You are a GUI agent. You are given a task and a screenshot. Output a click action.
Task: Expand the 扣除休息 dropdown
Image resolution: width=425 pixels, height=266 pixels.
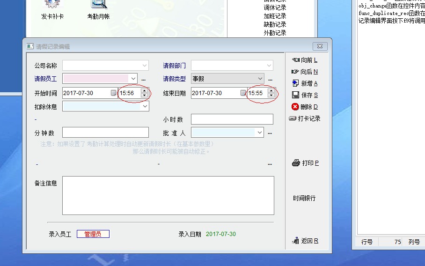(145, 107)
